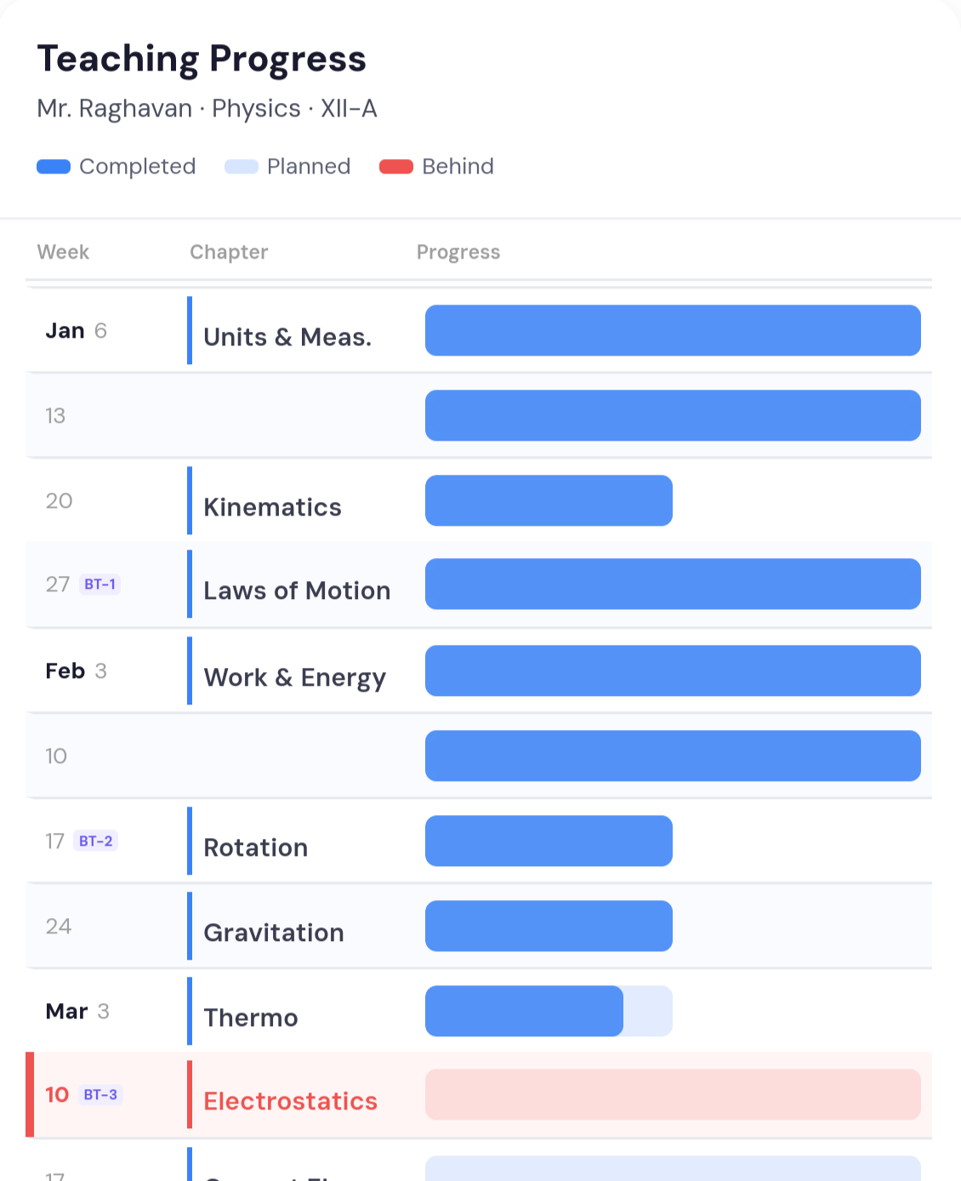
Task: Click the blue chapter marker beside Kinematics
Action: (190, 500)
